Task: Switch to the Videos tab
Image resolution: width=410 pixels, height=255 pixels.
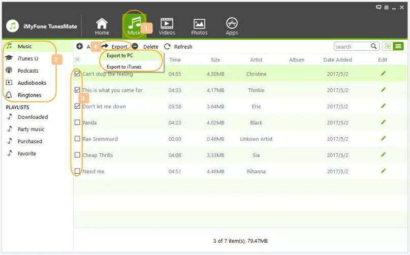Action: click(167, 26)
